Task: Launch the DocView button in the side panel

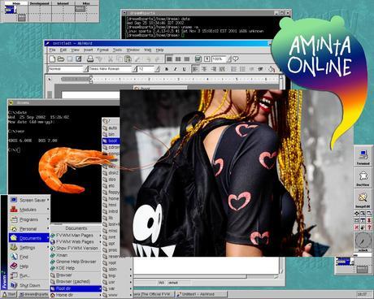Action: pyautogui.click(x=363, y=177)
